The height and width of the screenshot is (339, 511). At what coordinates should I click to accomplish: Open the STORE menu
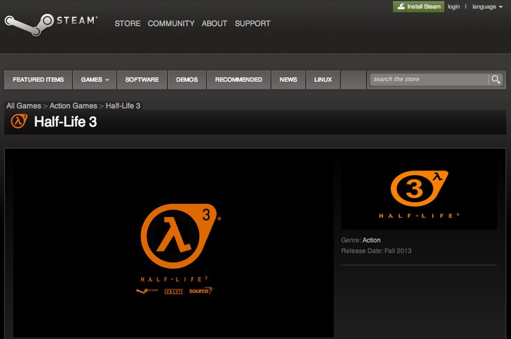[x=127, y=23]
